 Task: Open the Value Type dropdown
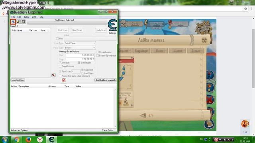80,48
